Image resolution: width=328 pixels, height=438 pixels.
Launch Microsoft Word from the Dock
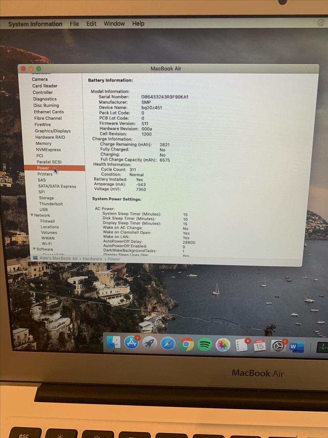[x=297, y=347]
